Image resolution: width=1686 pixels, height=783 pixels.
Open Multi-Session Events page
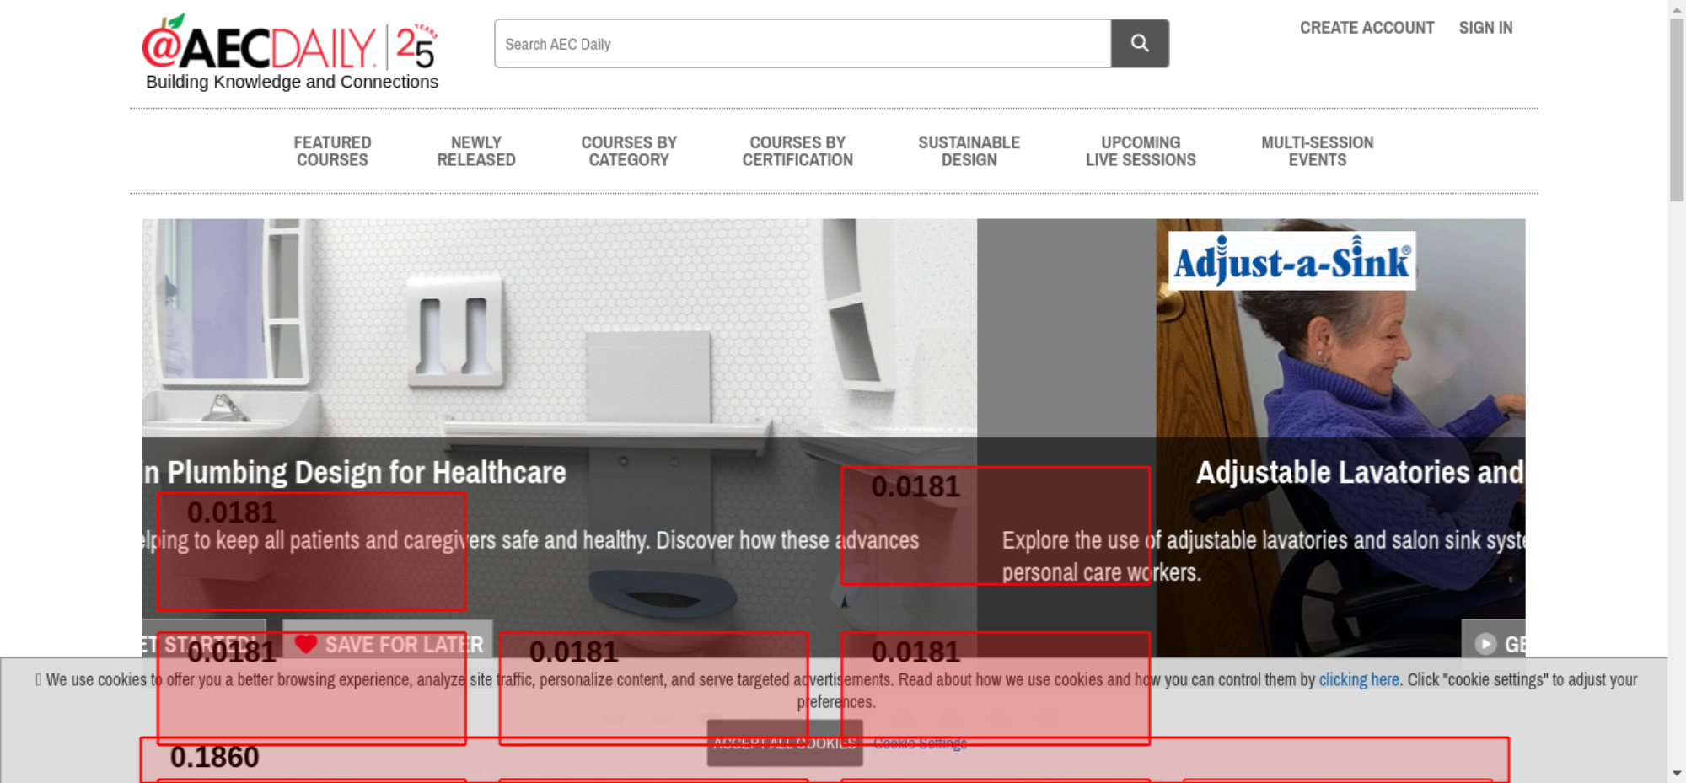coord(1317,152)
